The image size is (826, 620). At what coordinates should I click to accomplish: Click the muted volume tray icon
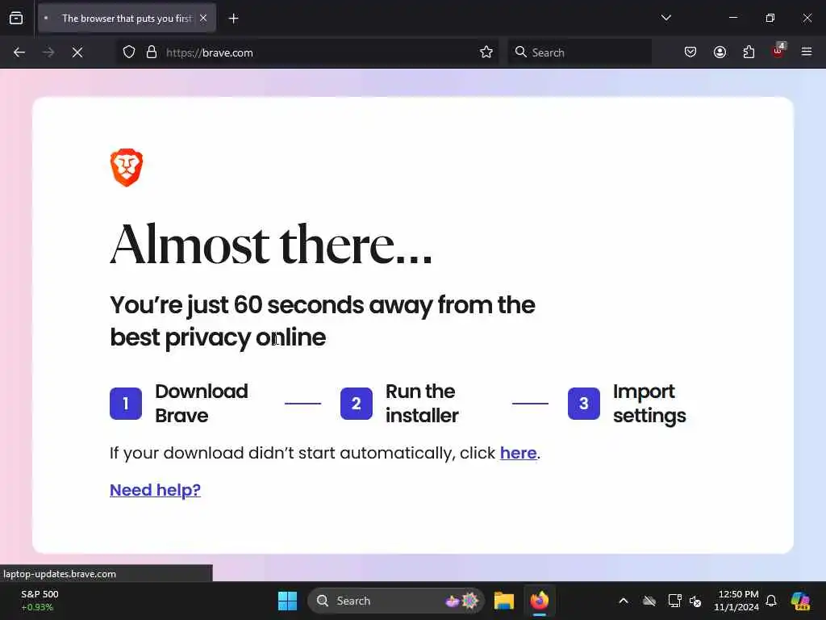tap(695, 601)
